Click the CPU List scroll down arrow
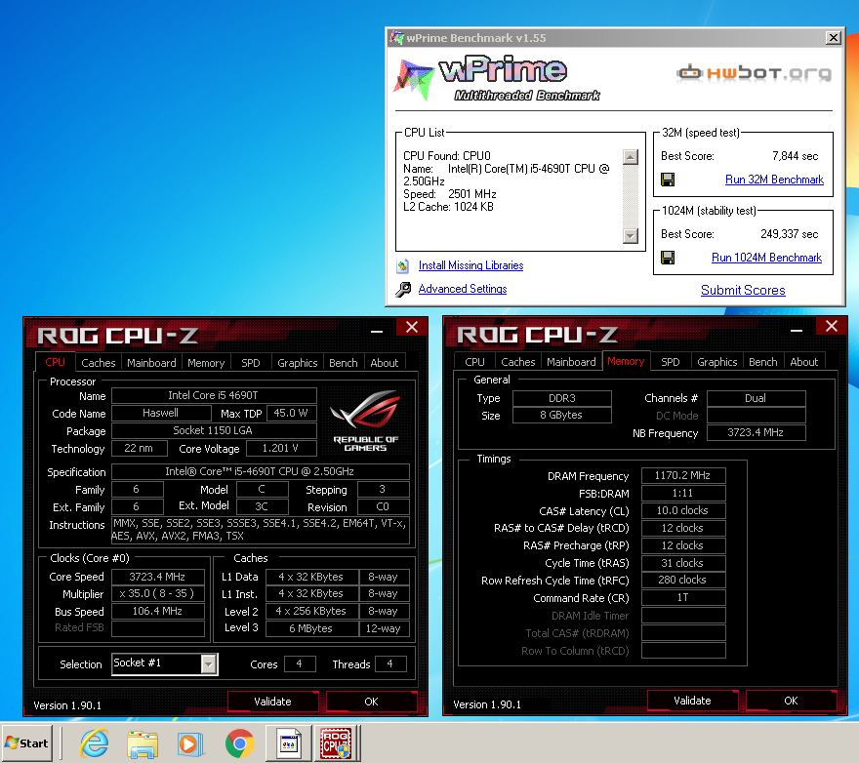859x763 pixels. point(631,235)
